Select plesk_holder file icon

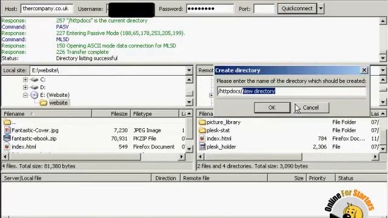click(202, 147)
